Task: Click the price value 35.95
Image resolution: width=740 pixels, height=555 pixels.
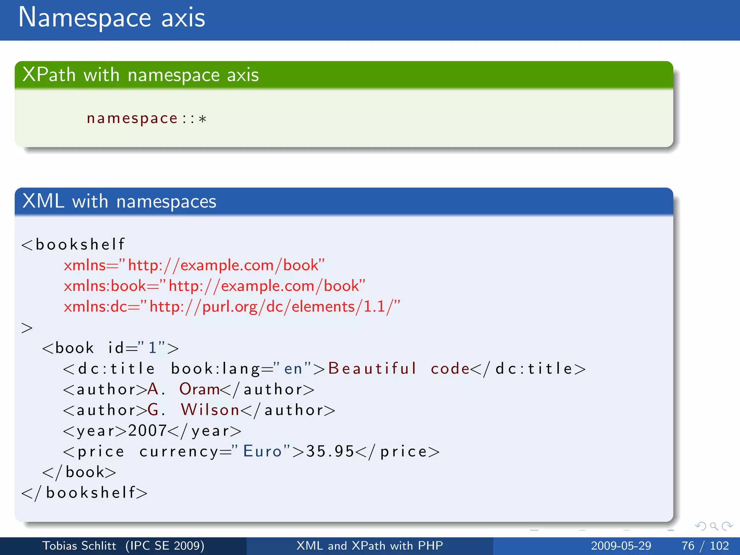Action: point(330,451)
